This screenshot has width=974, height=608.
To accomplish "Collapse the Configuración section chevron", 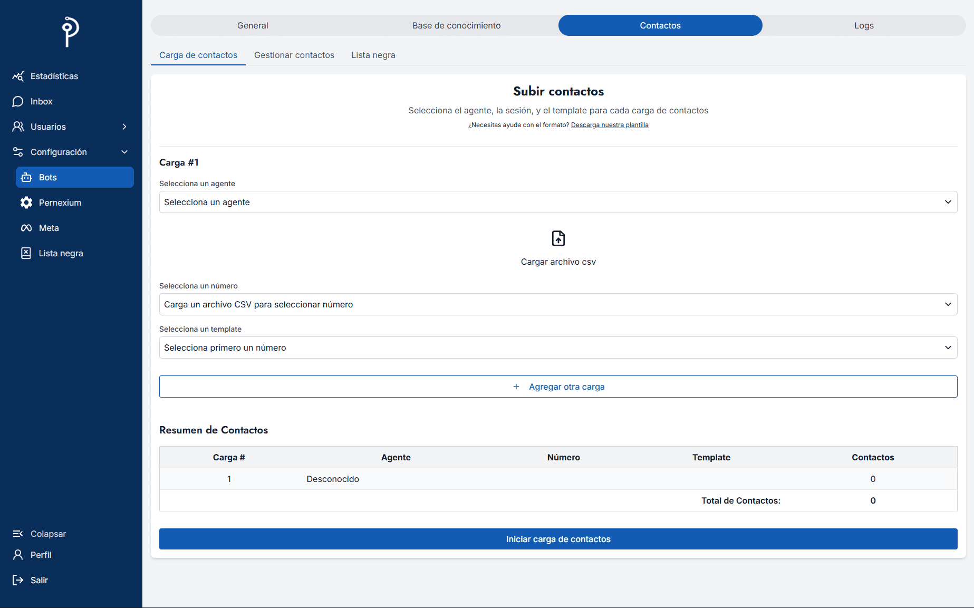I will click(x=124, y=152).
